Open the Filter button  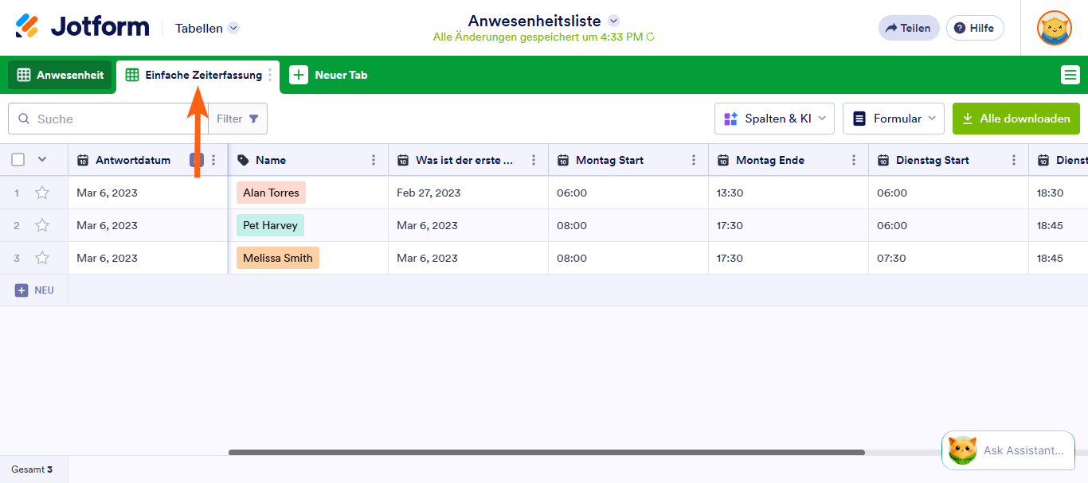pos(238,119)
